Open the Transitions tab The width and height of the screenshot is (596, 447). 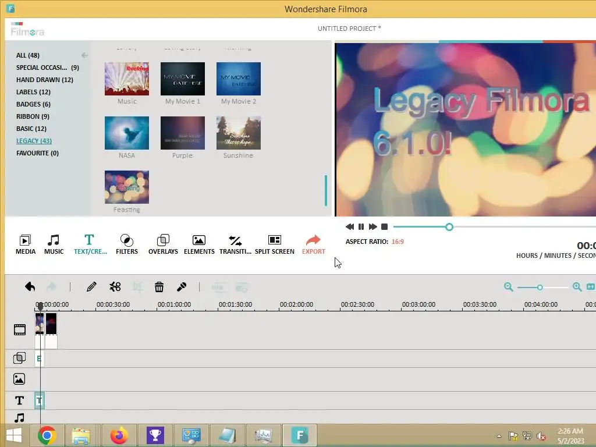point(235,244)
